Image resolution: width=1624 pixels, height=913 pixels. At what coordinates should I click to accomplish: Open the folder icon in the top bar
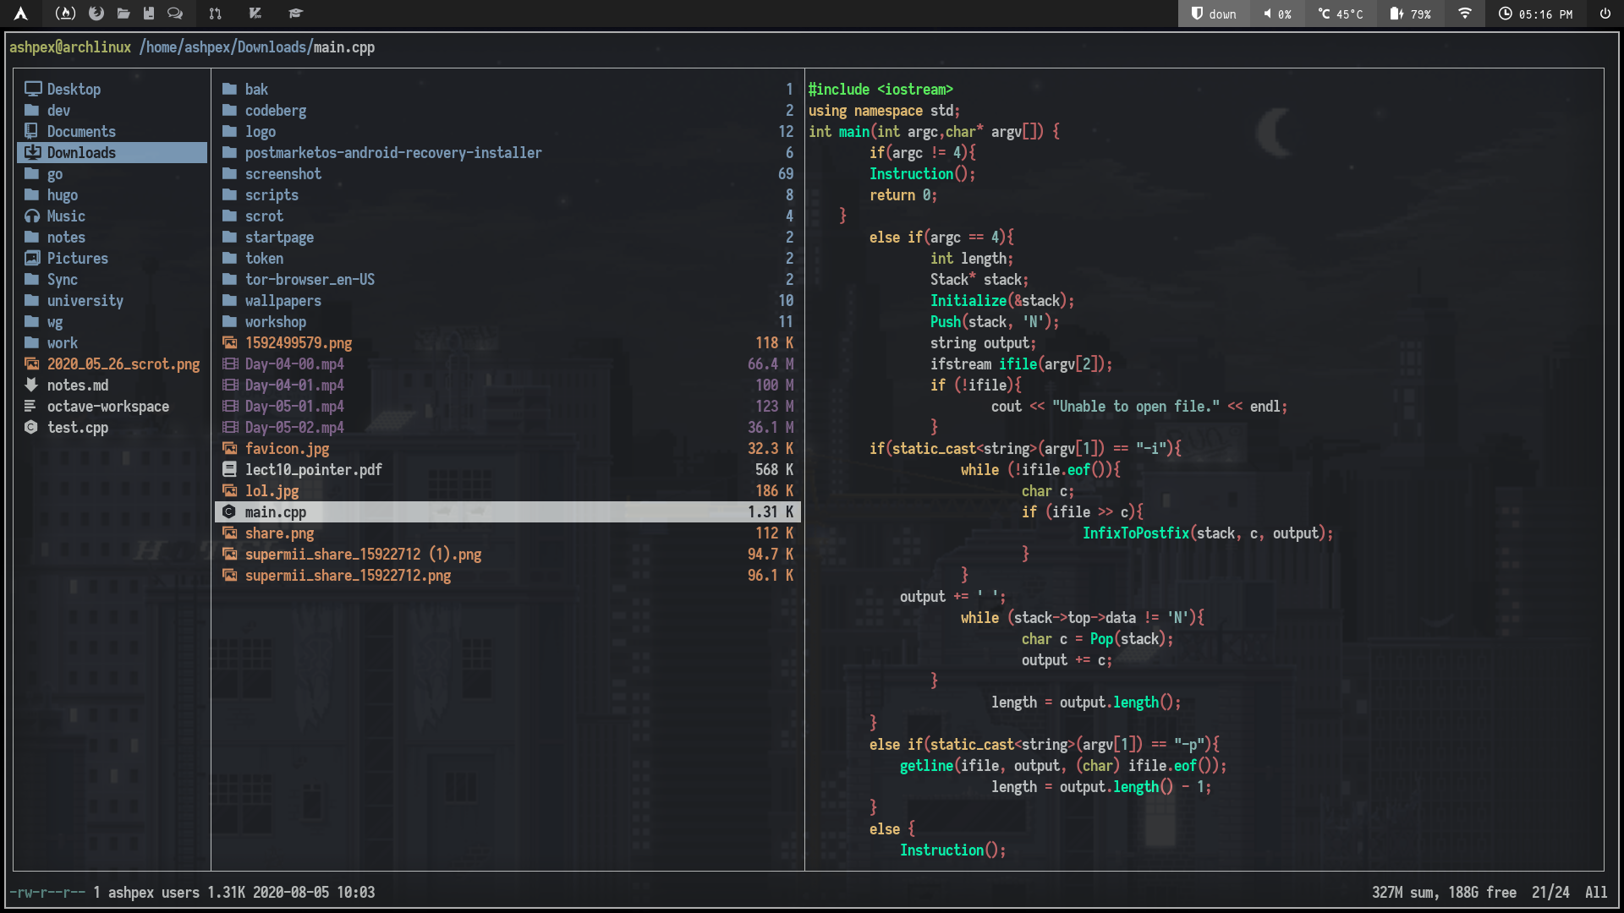point(124,14)
